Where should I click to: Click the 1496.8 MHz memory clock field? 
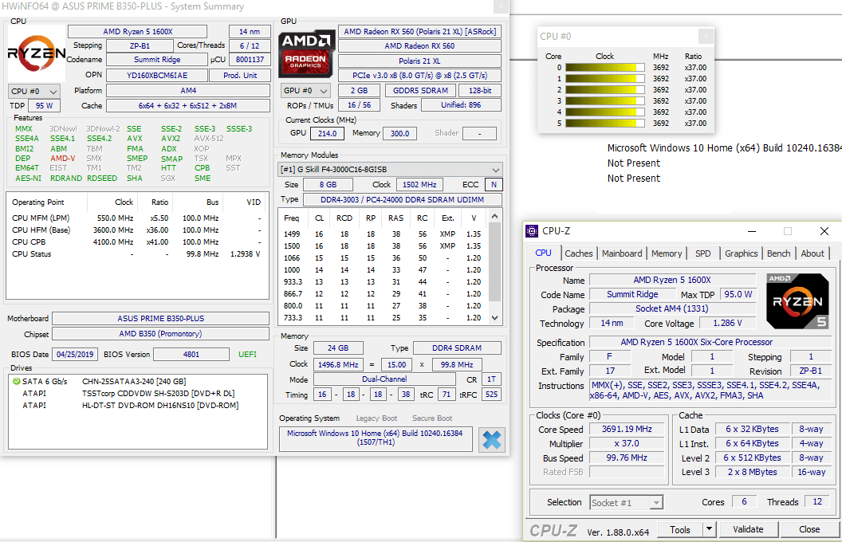click(338, 365)
